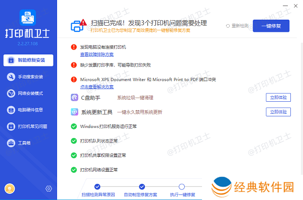This screenshot has width=303, height=200.
Task: Click the 一键修复 button
Action: 271,26
